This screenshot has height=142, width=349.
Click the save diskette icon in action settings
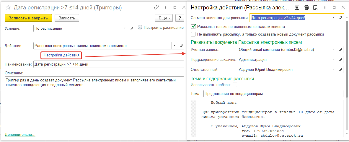297,8
